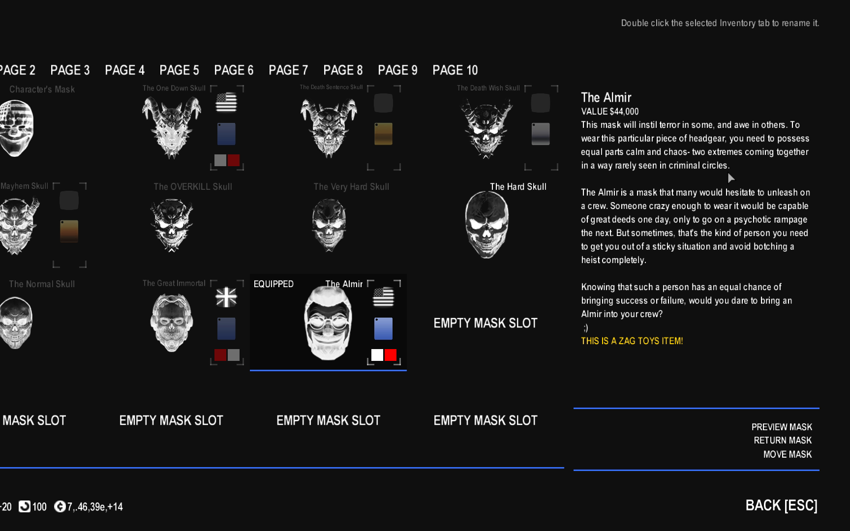Select The Death Wish Skull mask

point(486,128)
